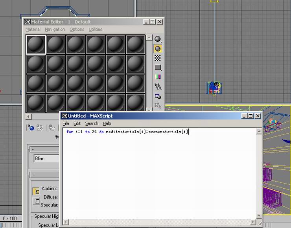The width and height of the screenshot is (291, 228).
Task: Click MAXScript editor scroll down arrow
Action: (259, 215)
